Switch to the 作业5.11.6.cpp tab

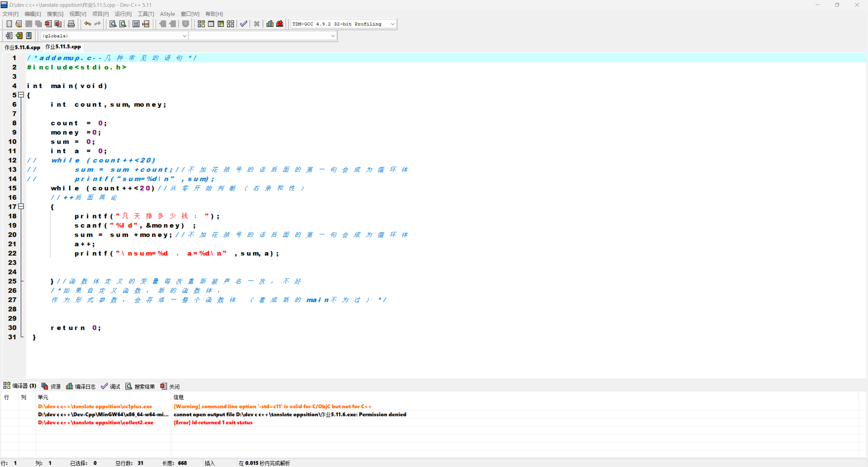tap(22, 47)
